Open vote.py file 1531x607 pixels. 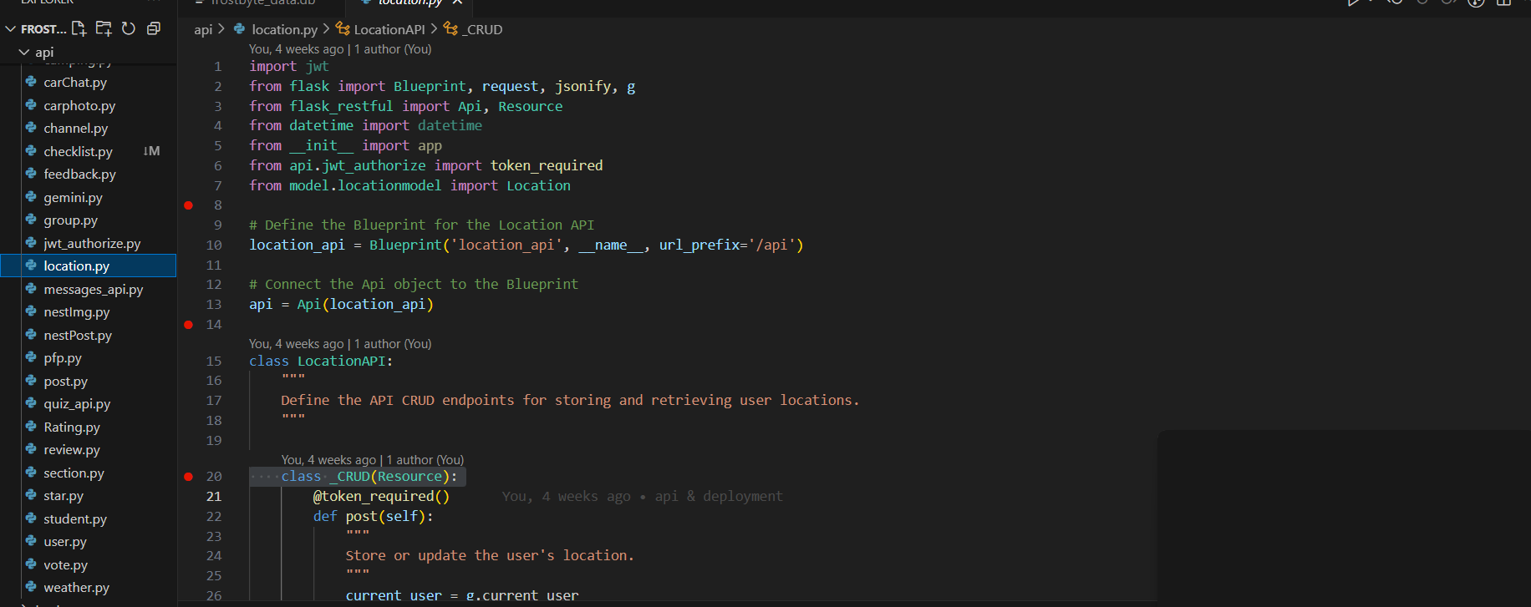[x=65, y=565]
